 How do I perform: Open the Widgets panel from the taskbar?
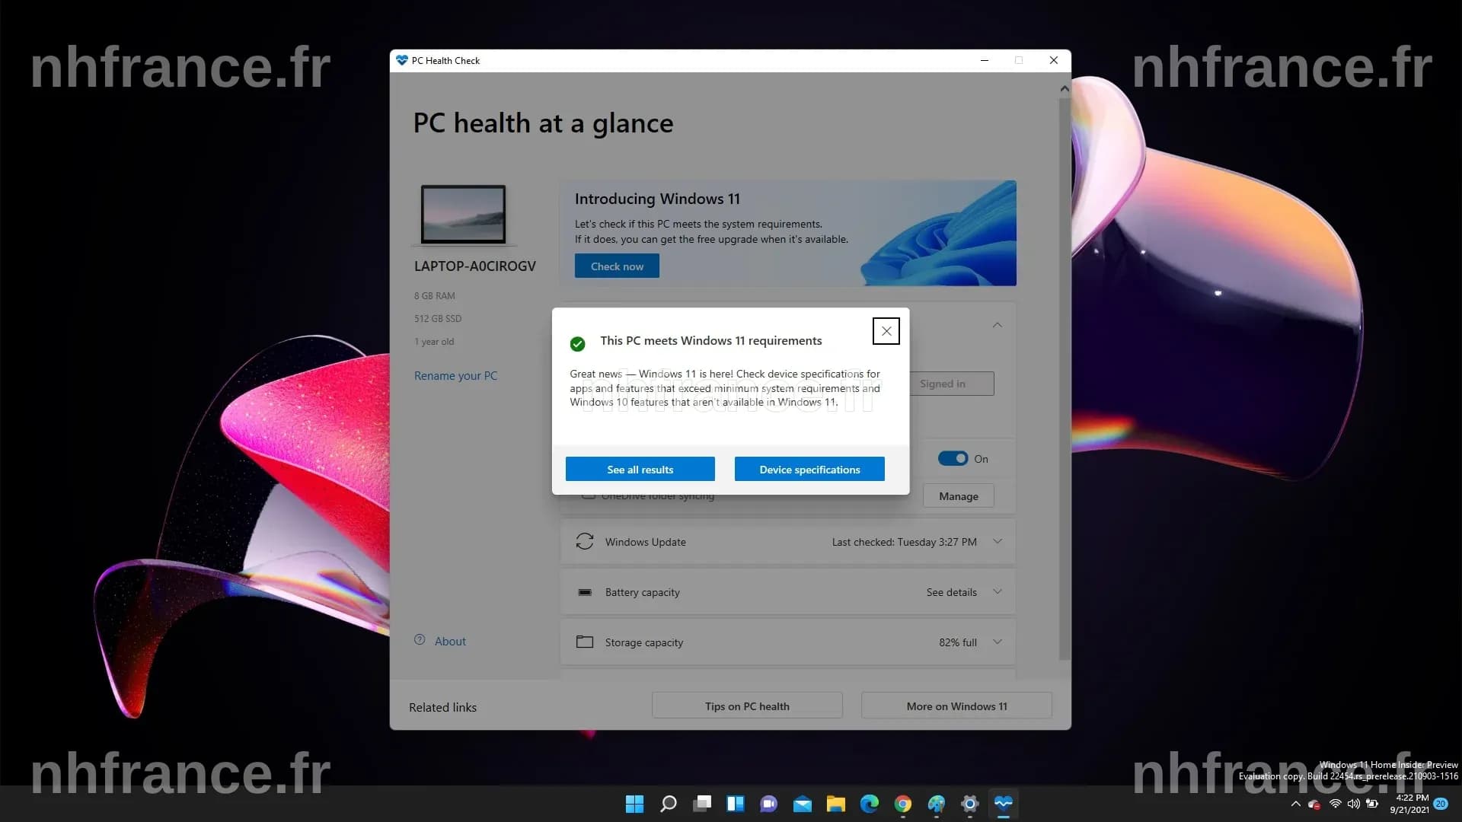[x=735, y=804]
